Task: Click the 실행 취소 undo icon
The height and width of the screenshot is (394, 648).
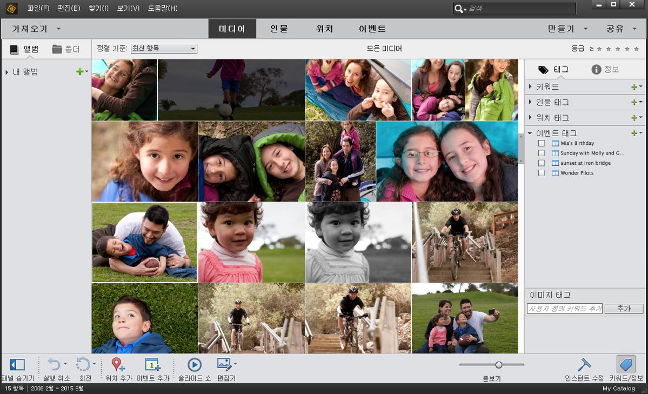Action: pos(54,364)
